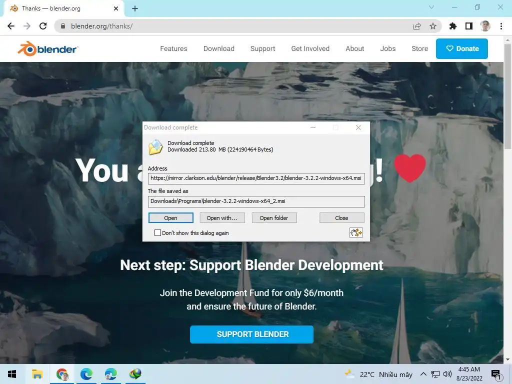This screenshot has width=512, height=384.
Task: Click the scrollbar down arrow
Action: pos(508,360)
